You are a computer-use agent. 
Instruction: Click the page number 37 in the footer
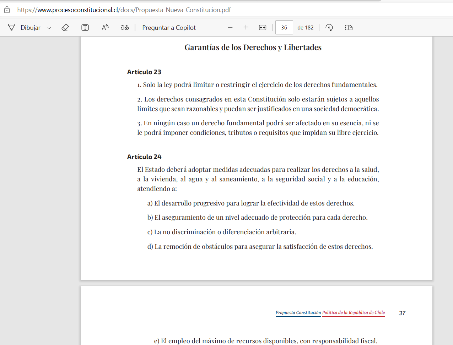tap(402, 313)
